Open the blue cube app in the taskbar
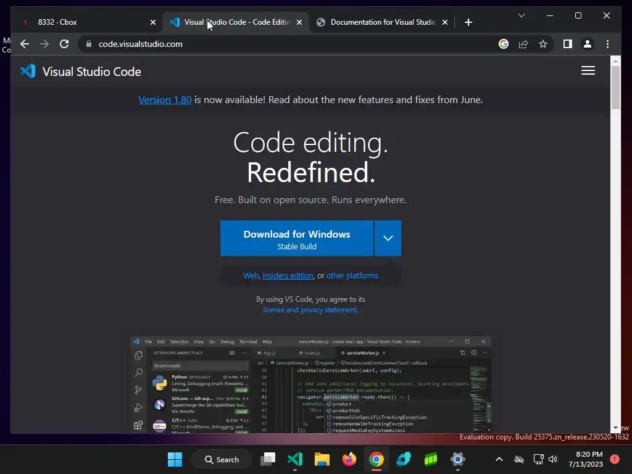Image resolution: width=632 pixels, height=474 pixels. tap(404, 459)
